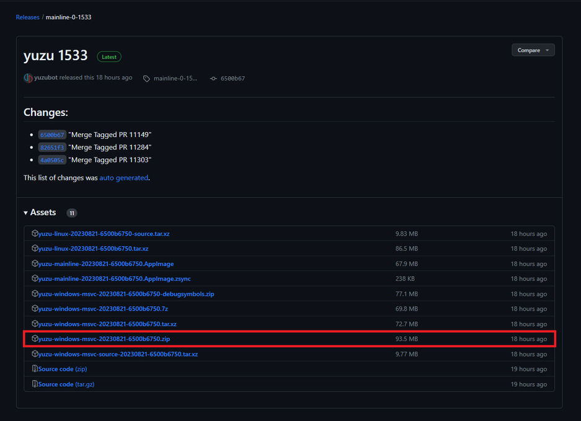
Task: Click package icon for msvc .7z row
Action: [35, 308]
